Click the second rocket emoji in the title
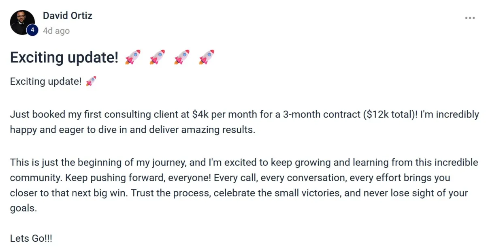 pyautogui.click(x=157, y=57)
